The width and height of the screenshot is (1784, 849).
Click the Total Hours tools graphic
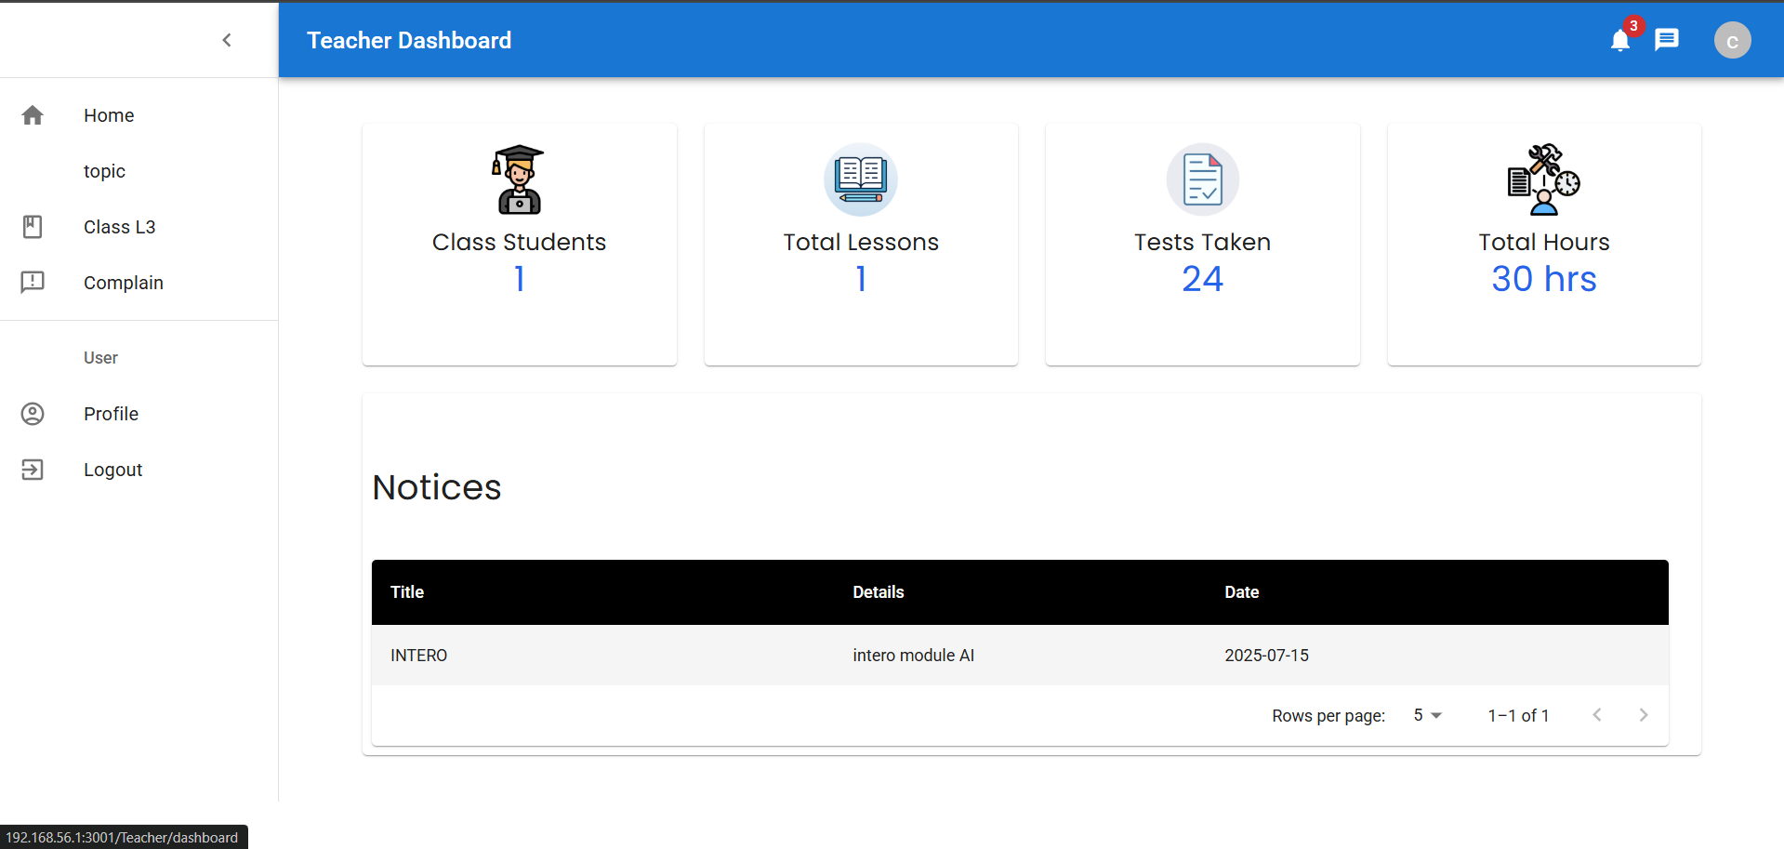point(1543,179)
